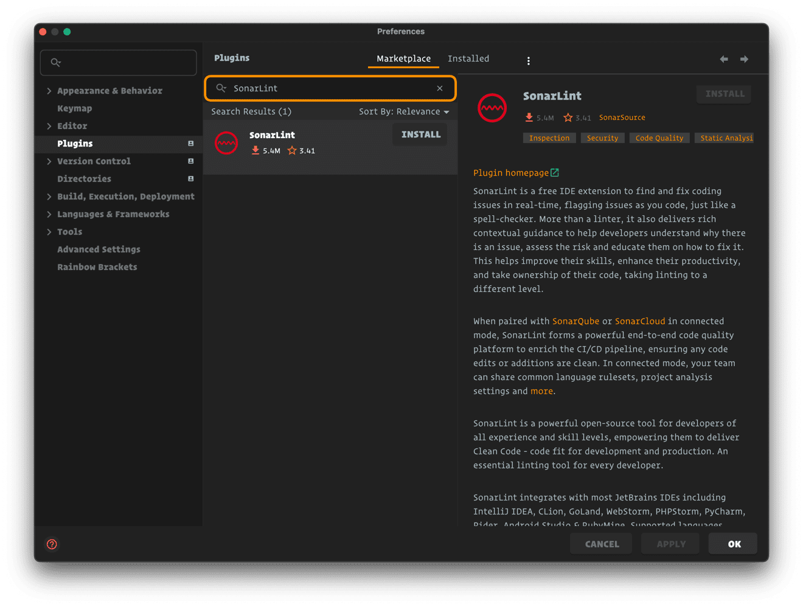Click the magnifier icon in the plugin search bar

coord(221,88)
